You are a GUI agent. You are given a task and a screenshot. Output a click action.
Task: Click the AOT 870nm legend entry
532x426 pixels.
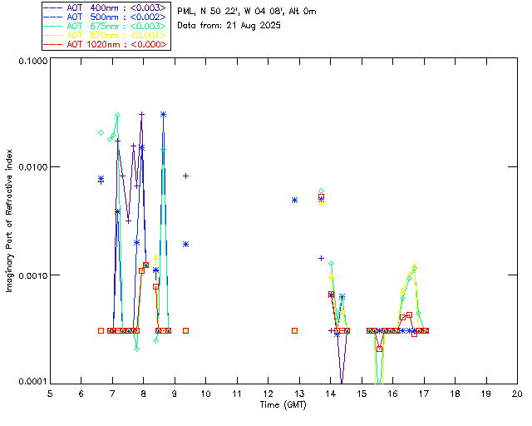[x=106, y=35]
